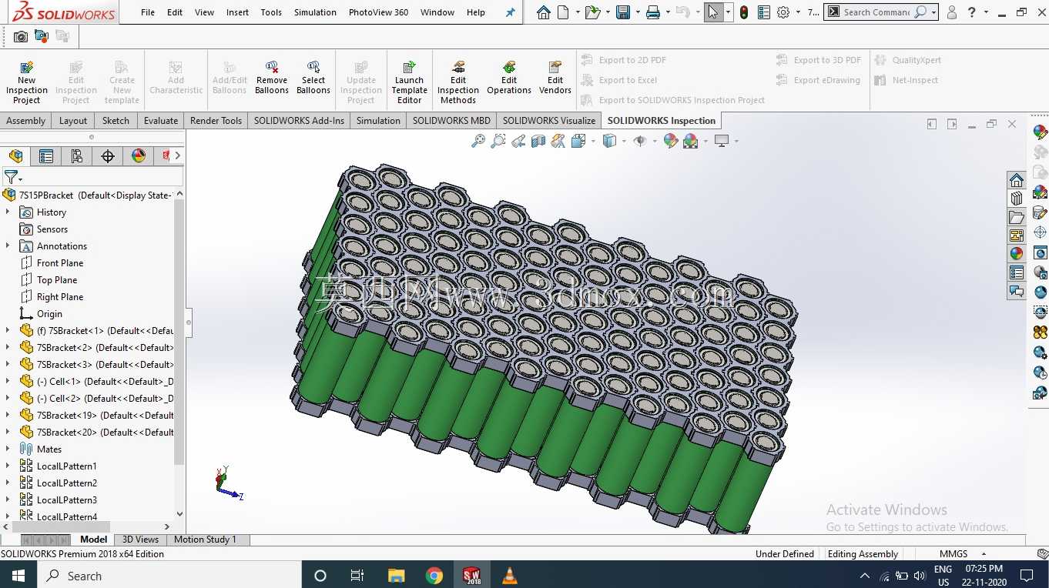Open the View Orientation dropdown arrow

pyautogui.click(x=593, y=141)
